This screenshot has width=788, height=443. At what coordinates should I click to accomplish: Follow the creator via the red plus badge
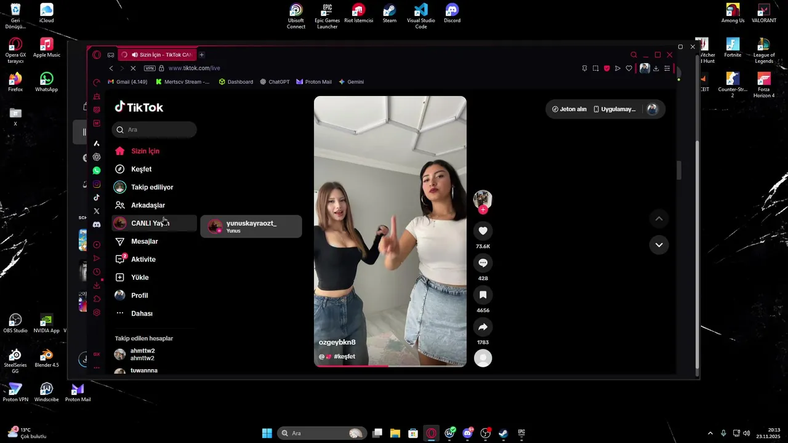click(x=483, y=210)
